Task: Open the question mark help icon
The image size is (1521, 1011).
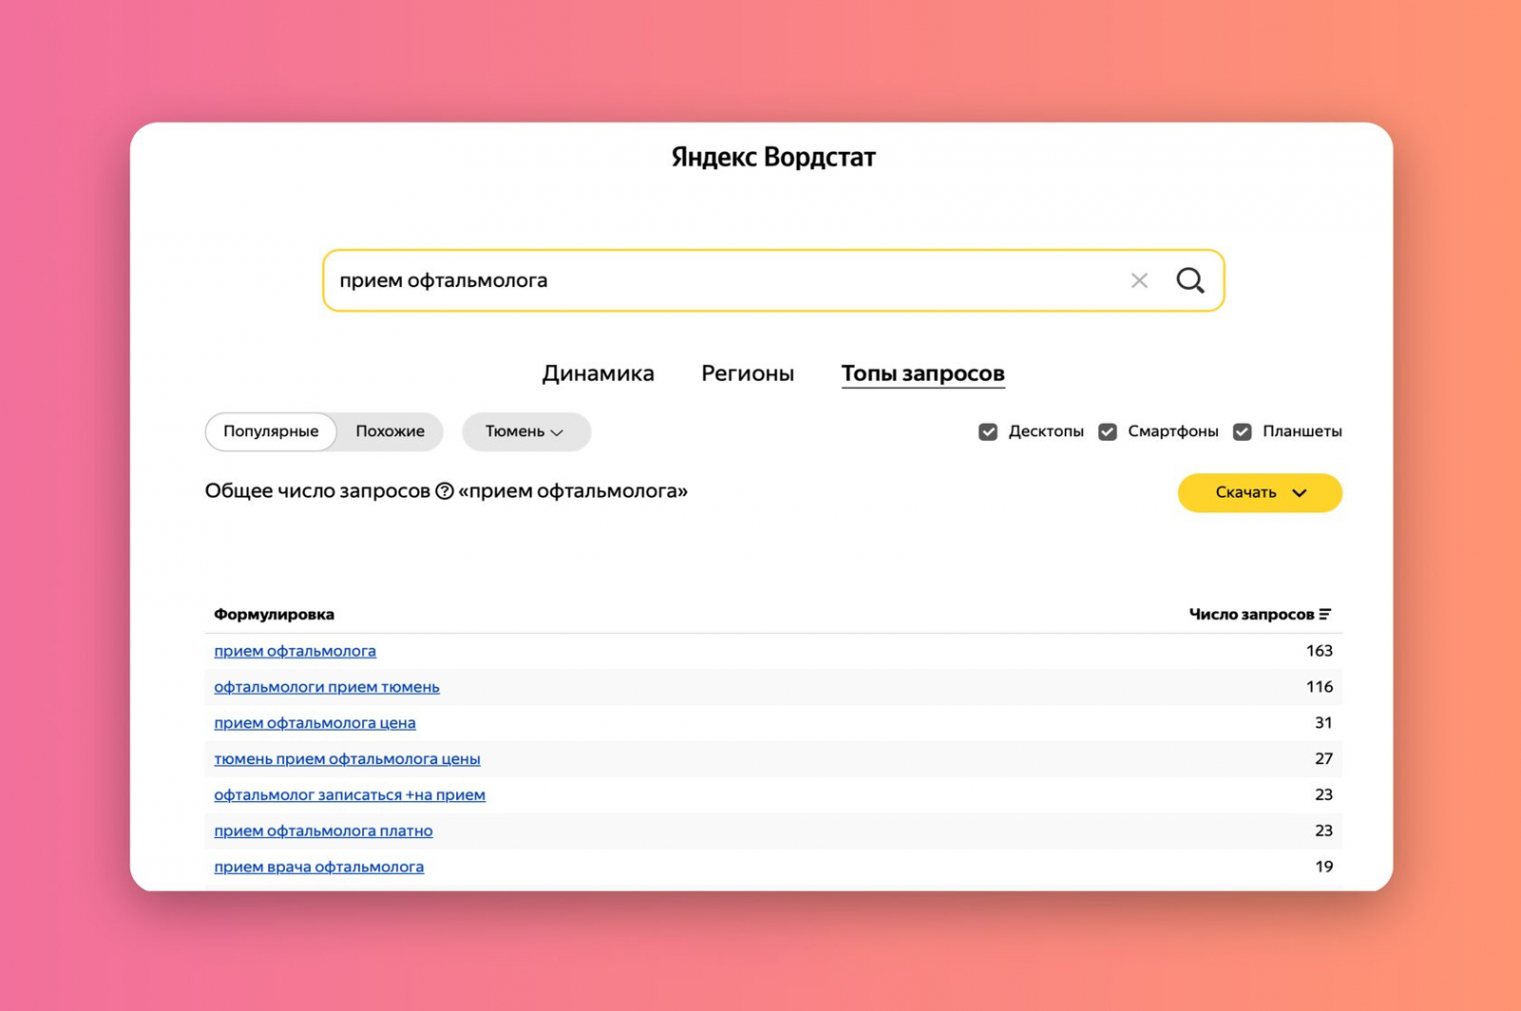Action: click(444, 491)
